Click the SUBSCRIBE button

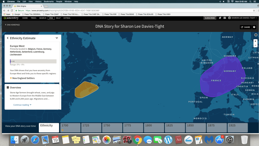210,18
